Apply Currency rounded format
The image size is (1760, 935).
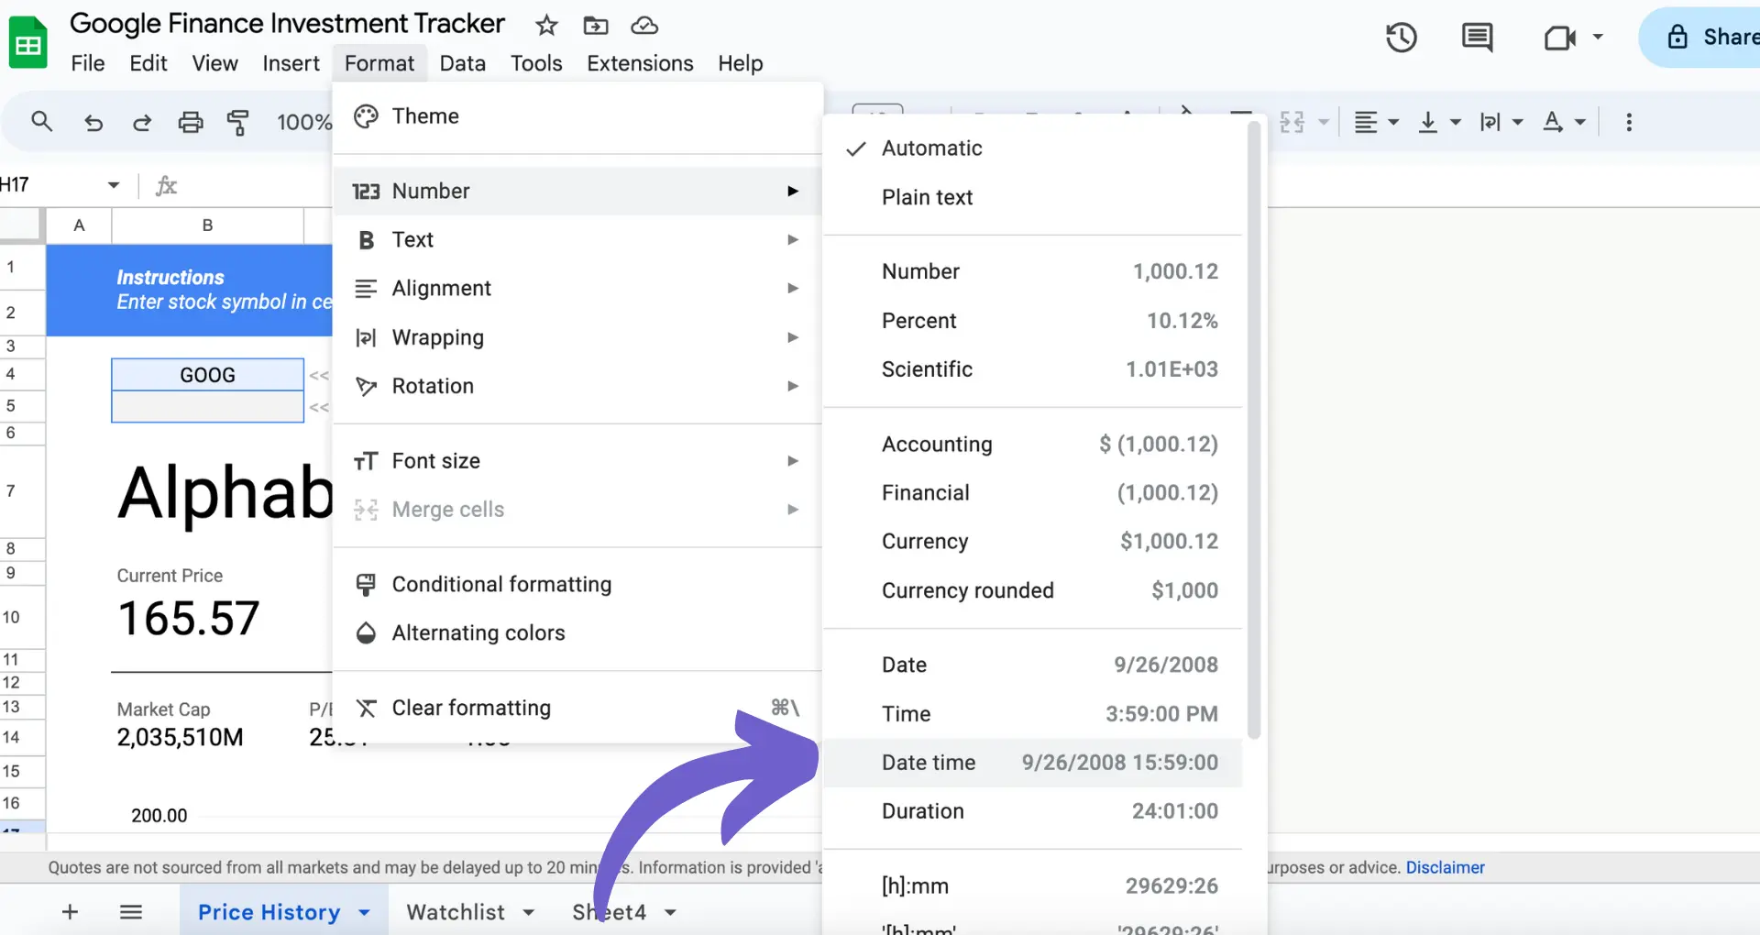coord(1033,590)
